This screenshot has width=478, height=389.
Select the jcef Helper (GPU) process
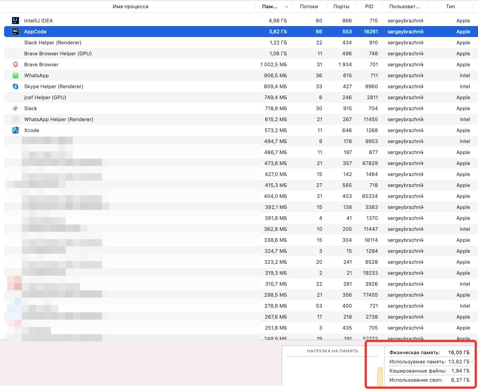(x=45, y=97)
